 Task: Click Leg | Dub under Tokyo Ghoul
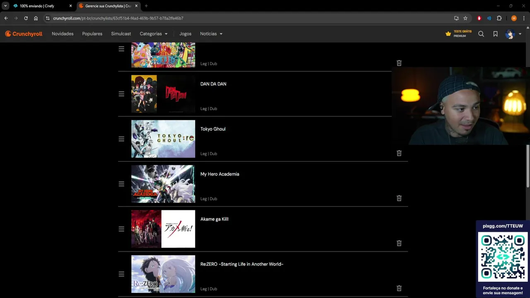(x=209, y=154)
